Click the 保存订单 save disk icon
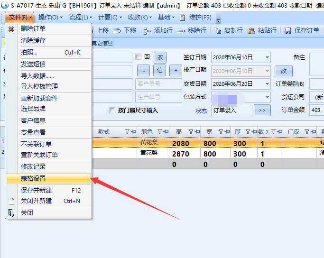The height and width of the screenshot is (258, 324). [288, 31]
